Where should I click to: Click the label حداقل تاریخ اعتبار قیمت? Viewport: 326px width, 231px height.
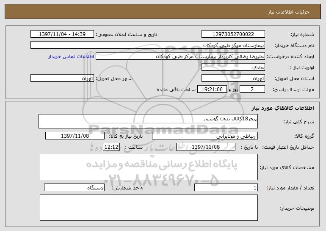(288, 148)
